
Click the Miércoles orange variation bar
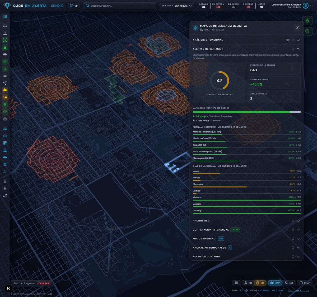[220, 187]
